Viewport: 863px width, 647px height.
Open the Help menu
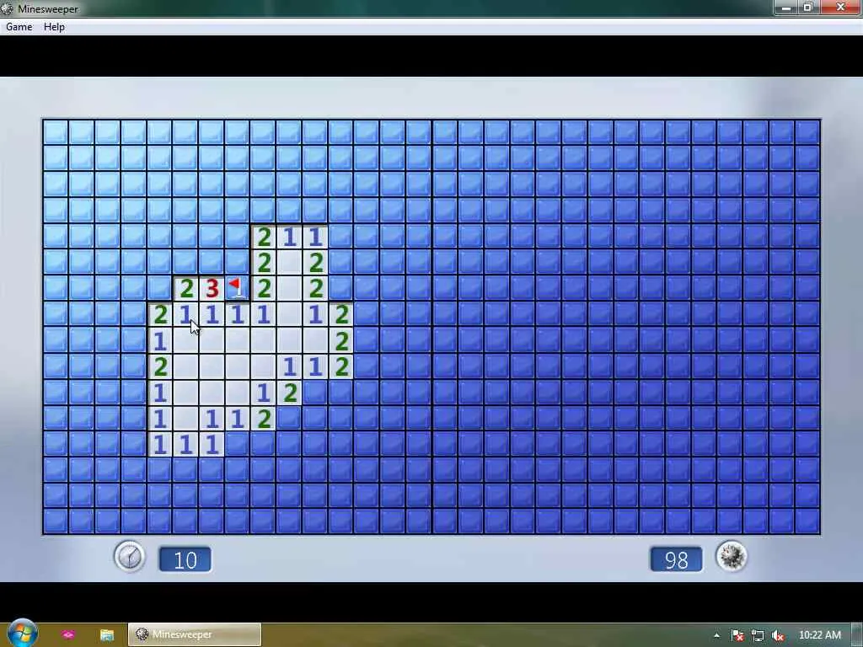[x=54, y=27]
